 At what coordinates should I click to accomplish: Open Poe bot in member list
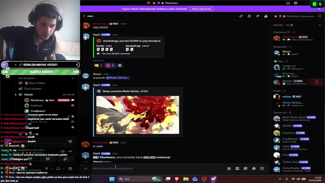click(x=298, y=155)
